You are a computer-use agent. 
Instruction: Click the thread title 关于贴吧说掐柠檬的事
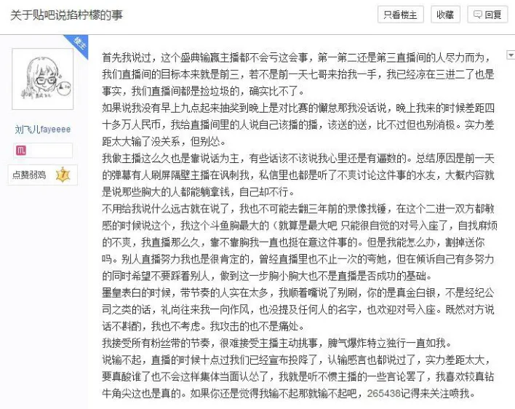click(67, 15)
